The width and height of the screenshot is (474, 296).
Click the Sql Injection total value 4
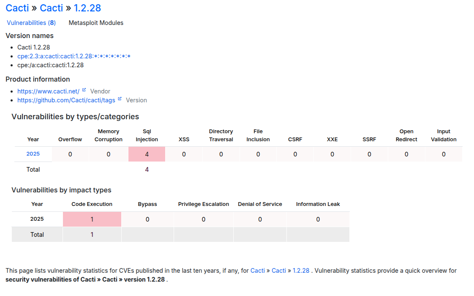click(147, 170)
